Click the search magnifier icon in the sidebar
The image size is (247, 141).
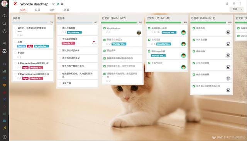coord(4,23)
